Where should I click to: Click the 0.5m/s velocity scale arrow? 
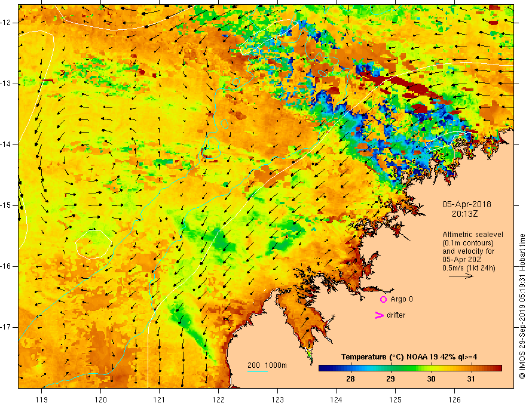pos(461,276)
